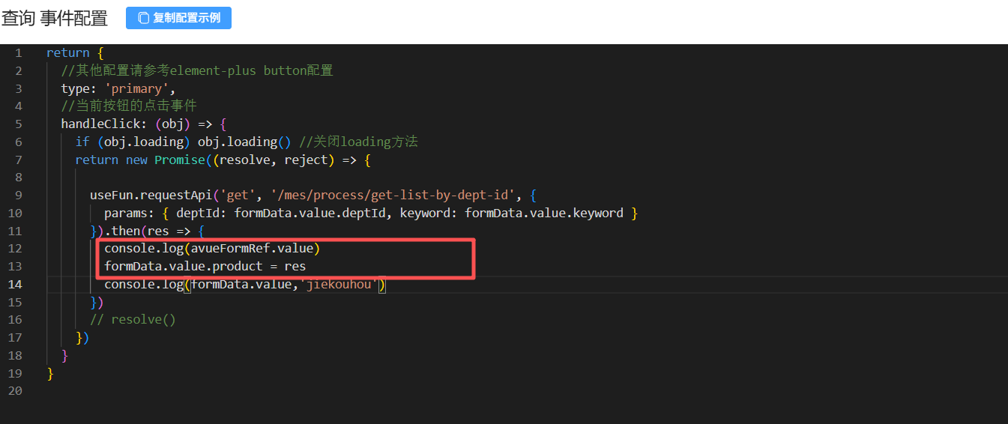Click the 查询 事件配置 heading
The image size is (1008, 424).
pos(55,18)
